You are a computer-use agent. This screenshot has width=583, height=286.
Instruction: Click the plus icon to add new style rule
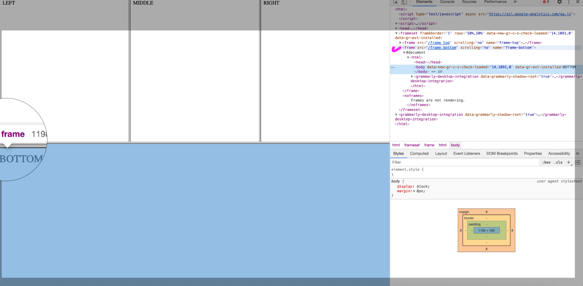(568, 162)
